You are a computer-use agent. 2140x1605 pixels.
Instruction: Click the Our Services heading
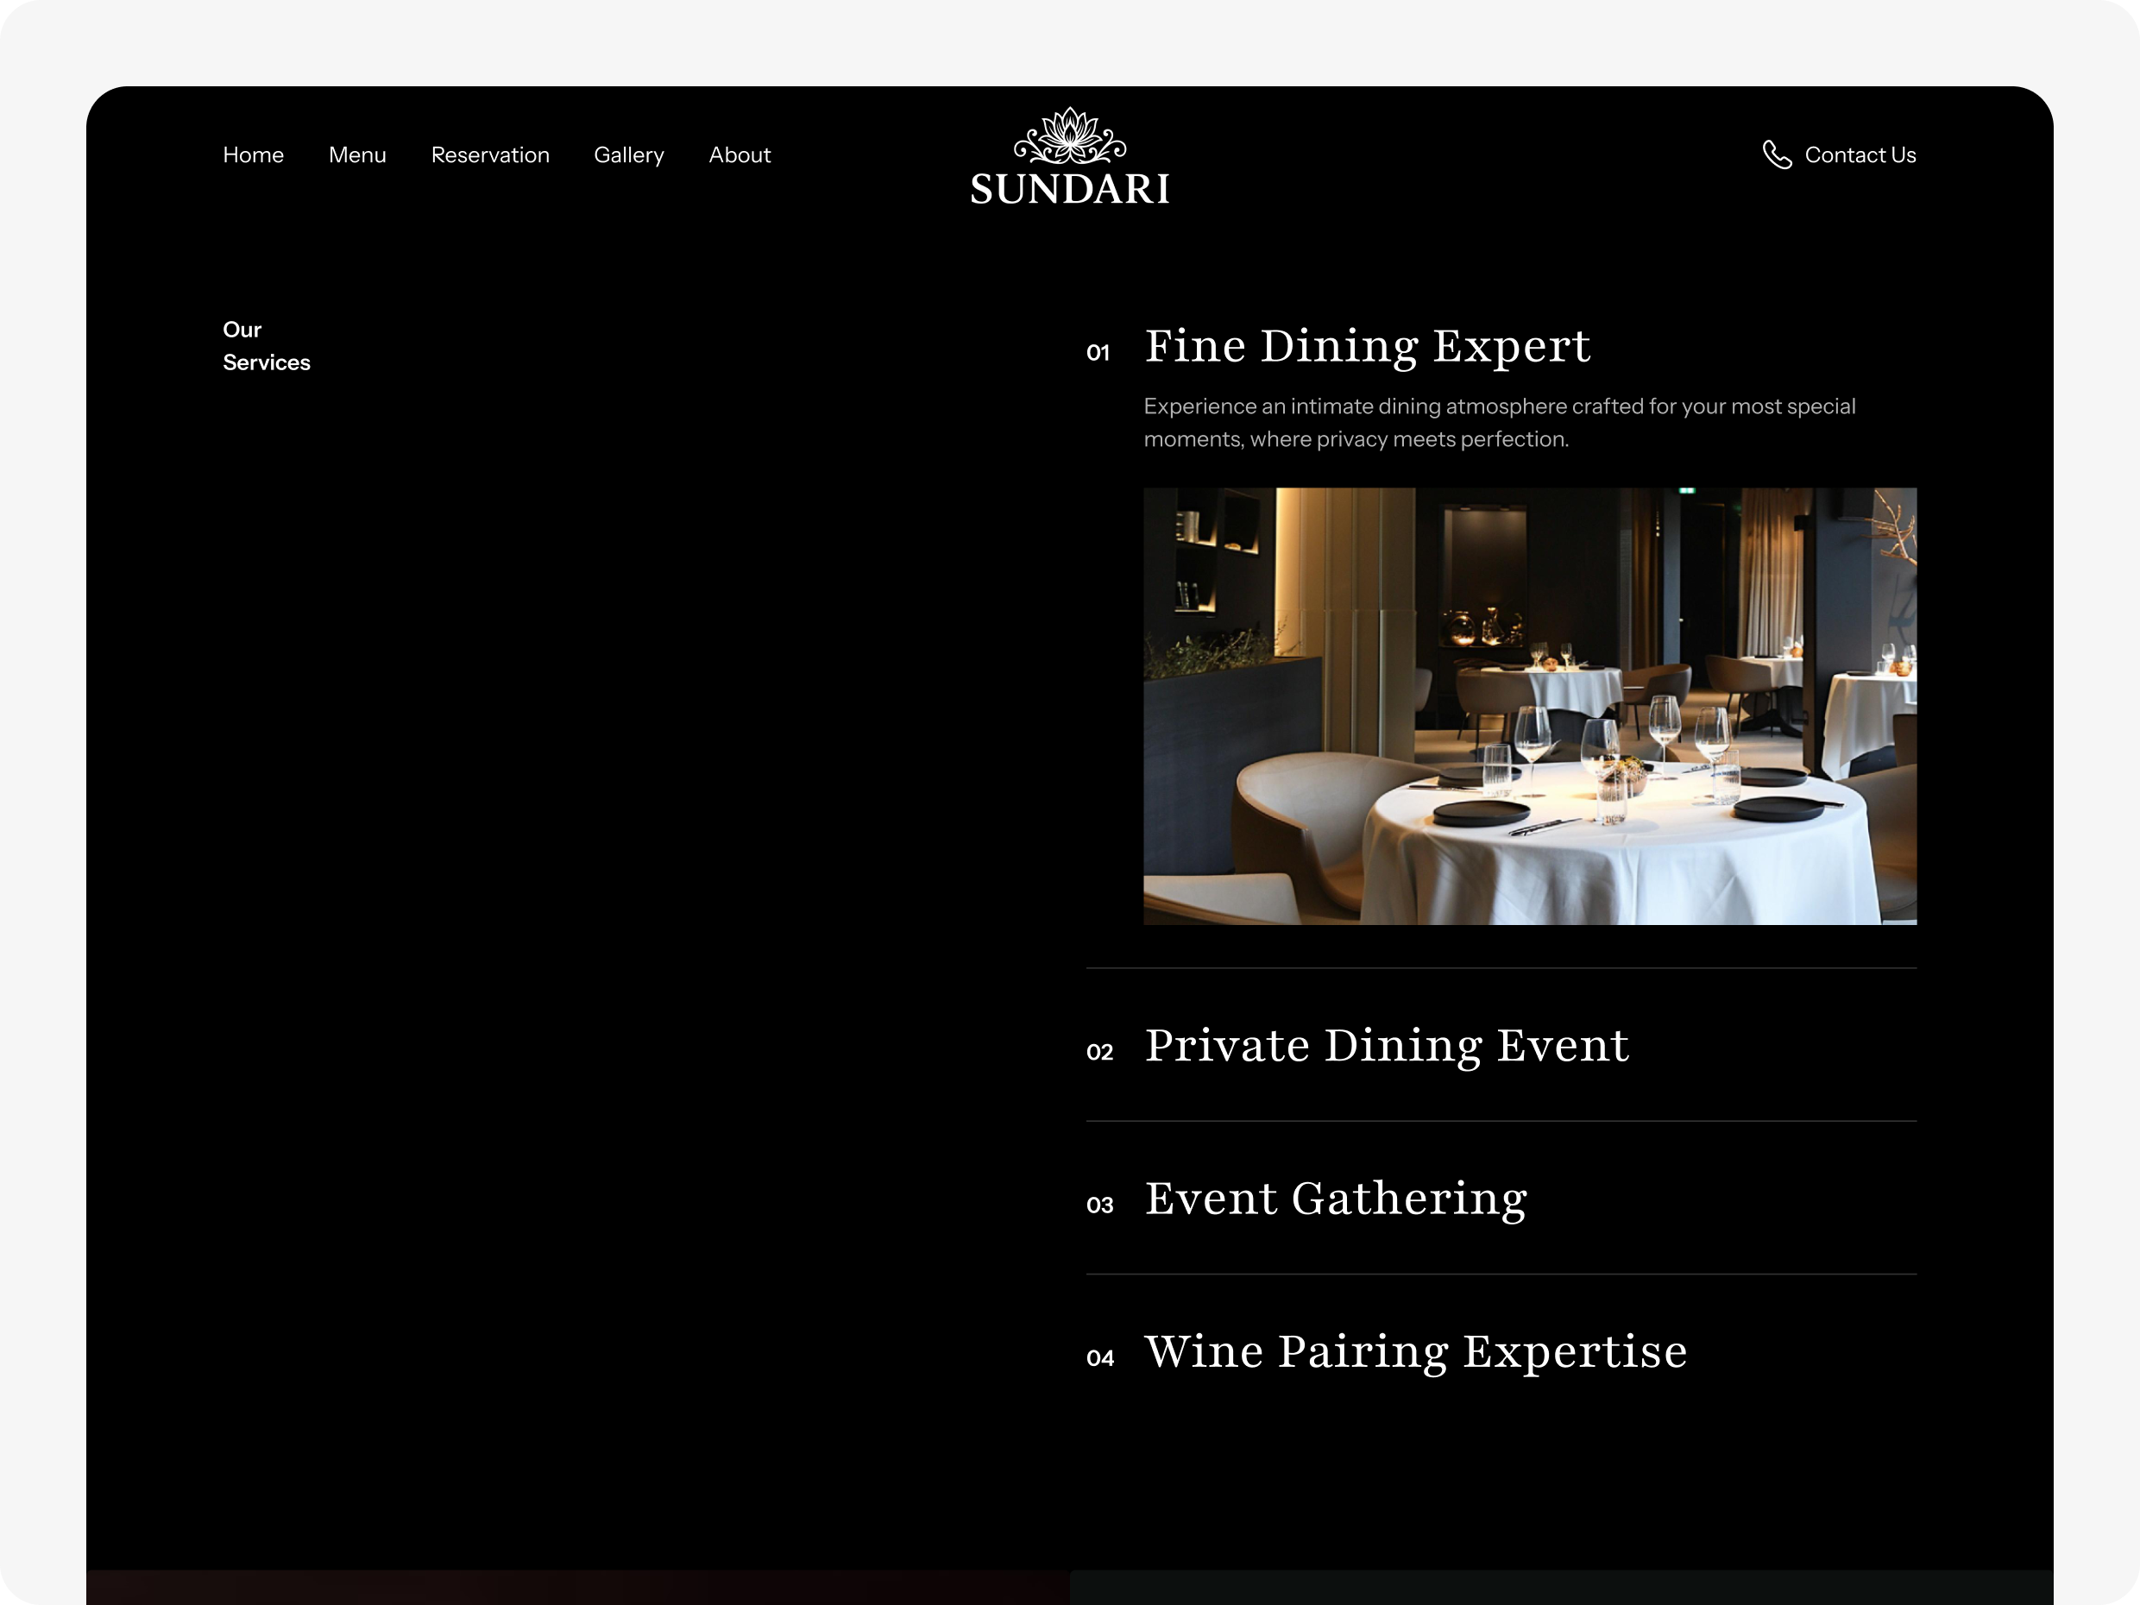266,346
